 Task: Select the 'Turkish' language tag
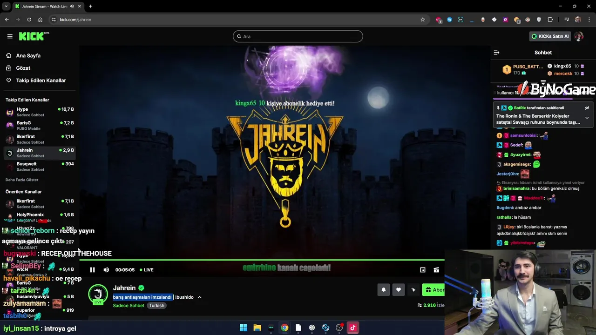pos(156,306)
